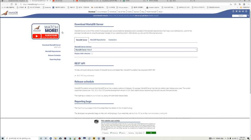Enable the Display older releases checkbox

pyautogui.click(x=92, y=54)
